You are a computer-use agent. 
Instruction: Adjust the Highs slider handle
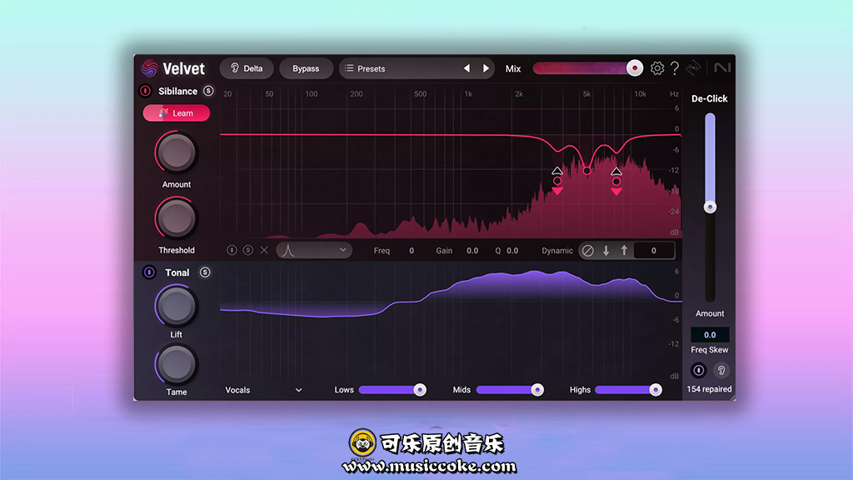point(656,390)
